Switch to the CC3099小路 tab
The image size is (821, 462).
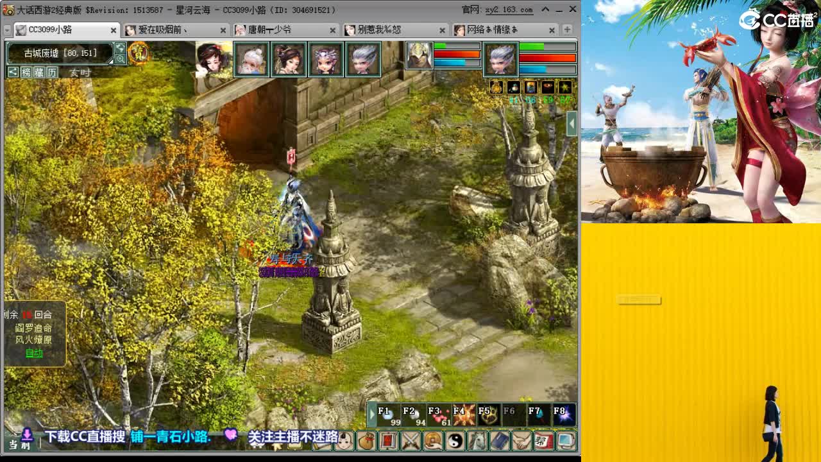click(66, 30)
